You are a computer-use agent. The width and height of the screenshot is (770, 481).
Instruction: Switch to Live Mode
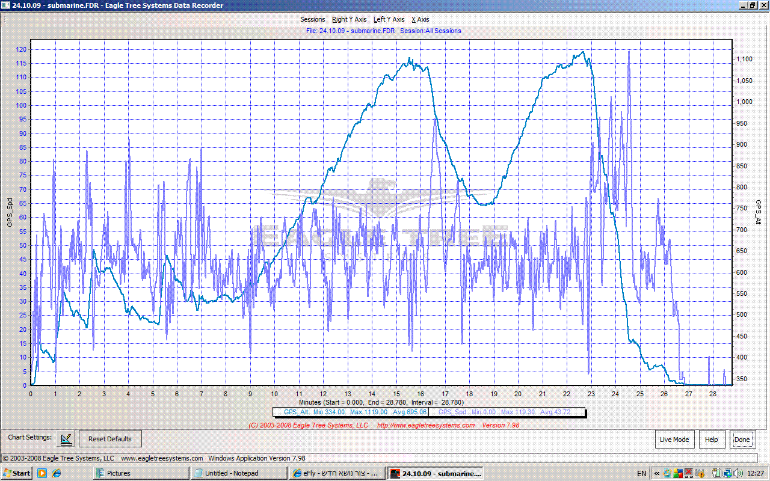674,440
